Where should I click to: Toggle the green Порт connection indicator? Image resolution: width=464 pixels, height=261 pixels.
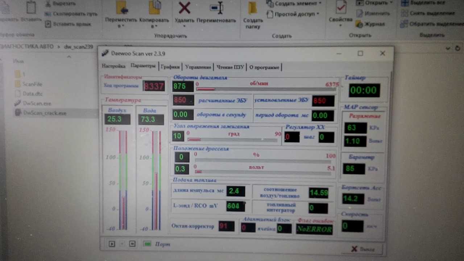click(147, 244)
